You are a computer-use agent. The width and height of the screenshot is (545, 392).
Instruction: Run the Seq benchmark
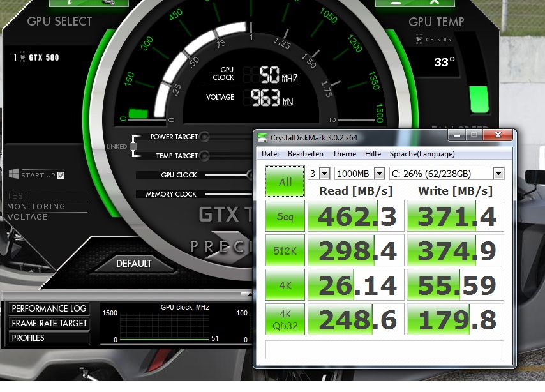coord(285,216)
